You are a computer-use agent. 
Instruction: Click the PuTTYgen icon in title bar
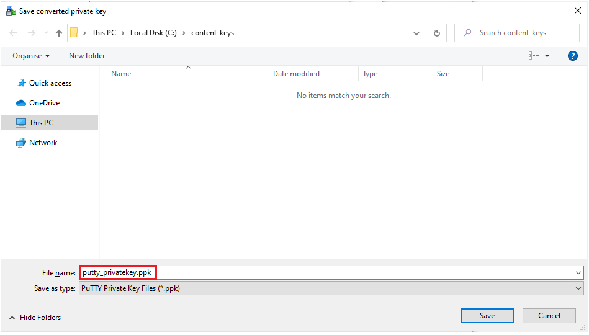coord(11,11)
